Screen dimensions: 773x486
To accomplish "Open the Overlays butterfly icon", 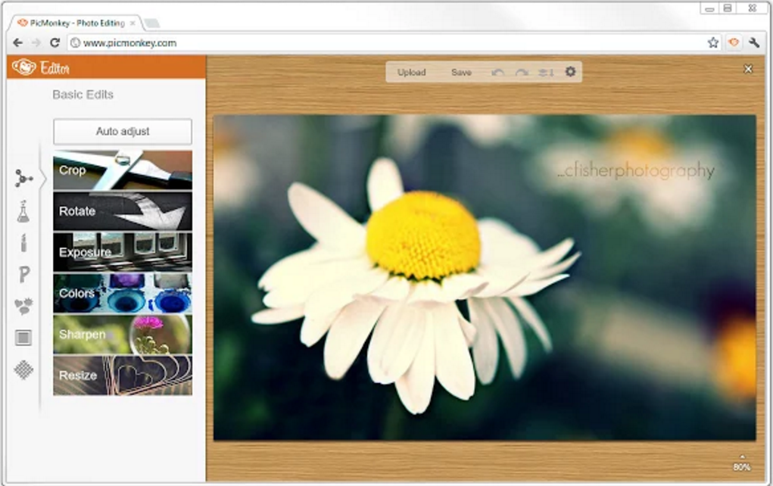I will coord(23,306).
